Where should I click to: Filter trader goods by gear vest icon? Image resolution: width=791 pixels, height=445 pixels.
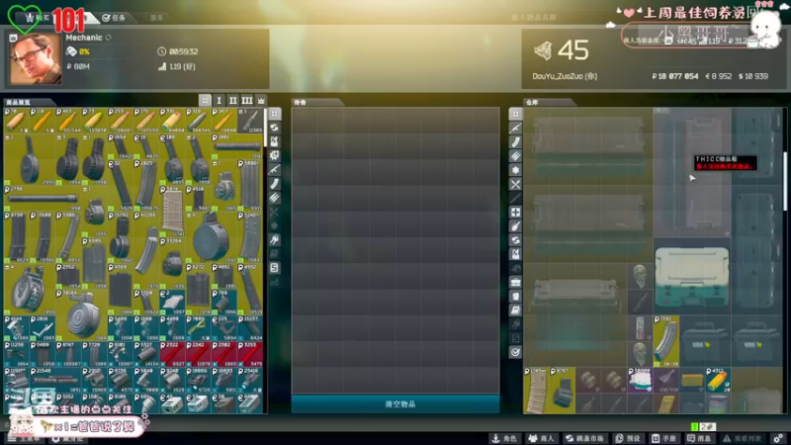[x=275, y=141]
